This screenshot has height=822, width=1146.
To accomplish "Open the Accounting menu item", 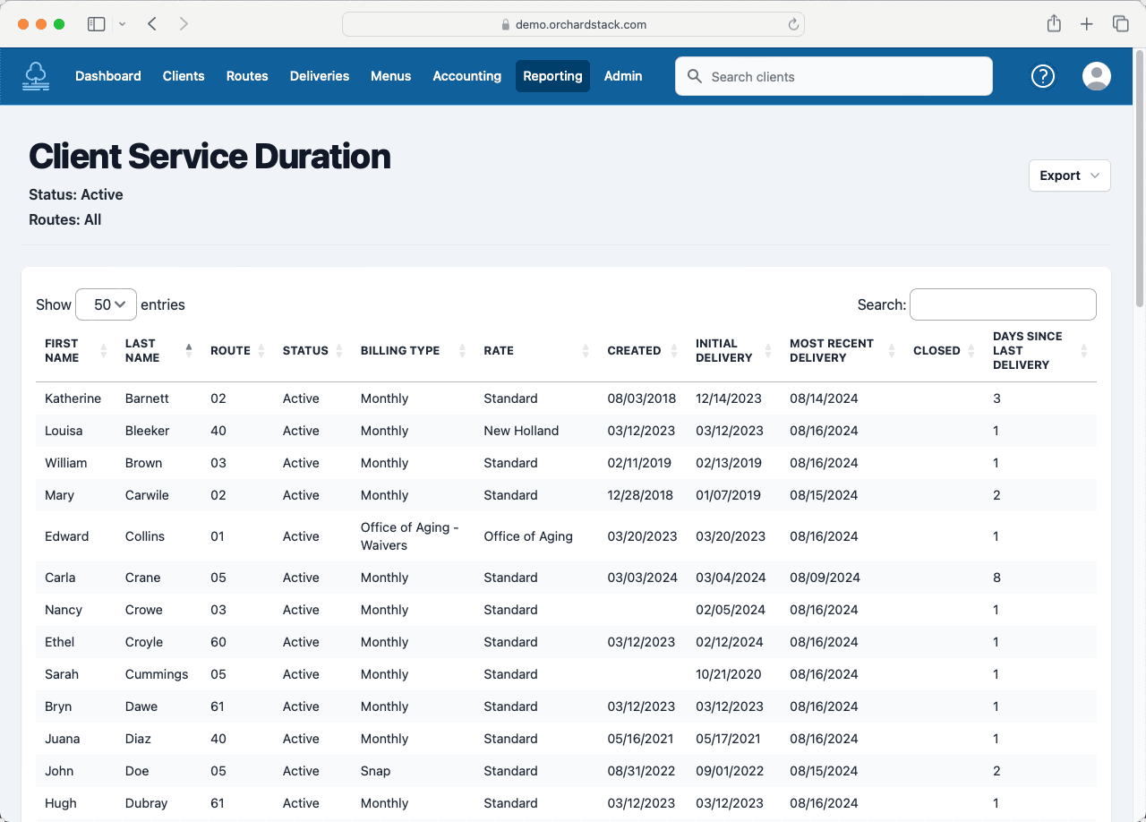I will (466, 76).
